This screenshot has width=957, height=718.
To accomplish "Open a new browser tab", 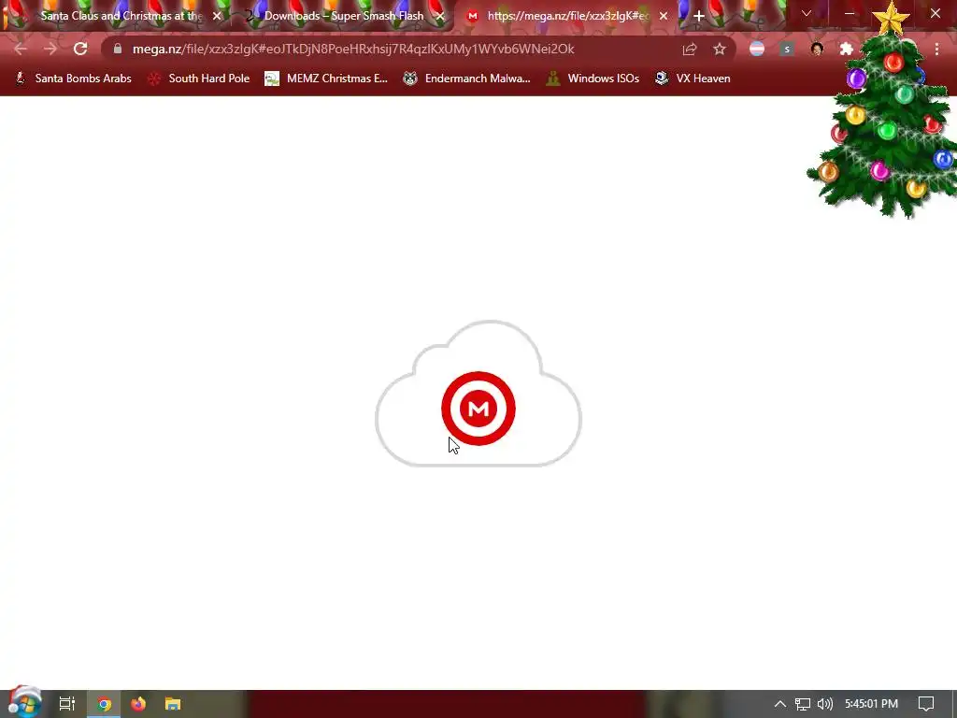I will click(699, 16).
